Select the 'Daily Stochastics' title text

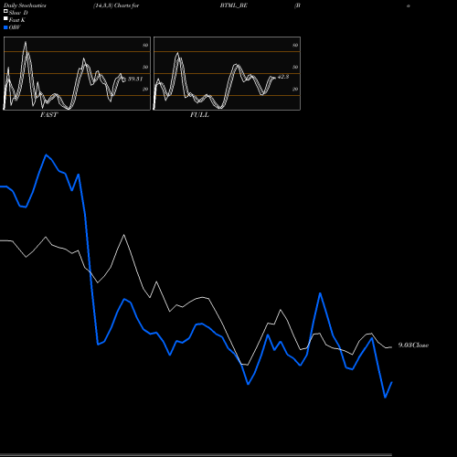pyautogui.click(x=25, y=5)
